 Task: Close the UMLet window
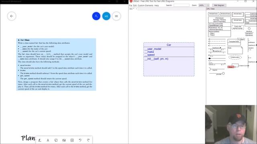[253, 1]
